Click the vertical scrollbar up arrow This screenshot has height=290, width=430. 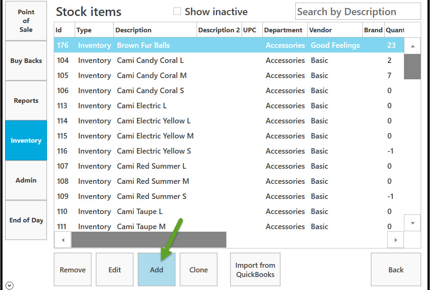click(x=412, y=46)
